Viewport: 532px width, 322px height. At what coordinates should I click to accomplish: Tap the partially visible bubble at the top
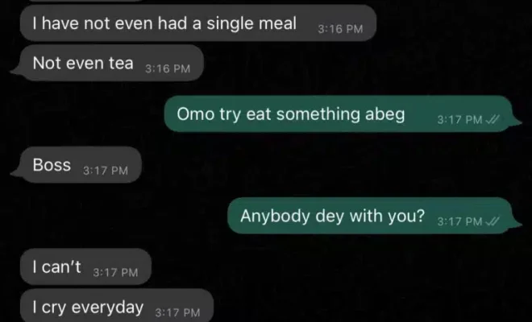(81, 2)
